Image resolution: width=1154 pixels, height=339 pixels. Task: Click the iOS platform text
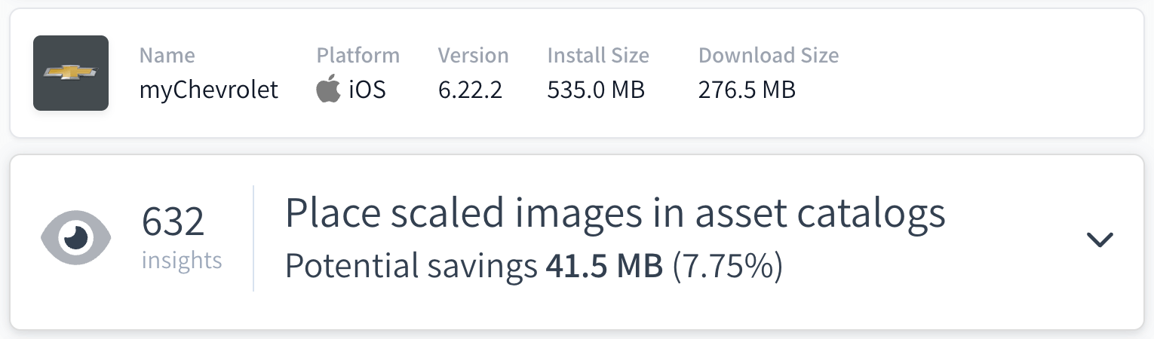click(x=367, y=90)
